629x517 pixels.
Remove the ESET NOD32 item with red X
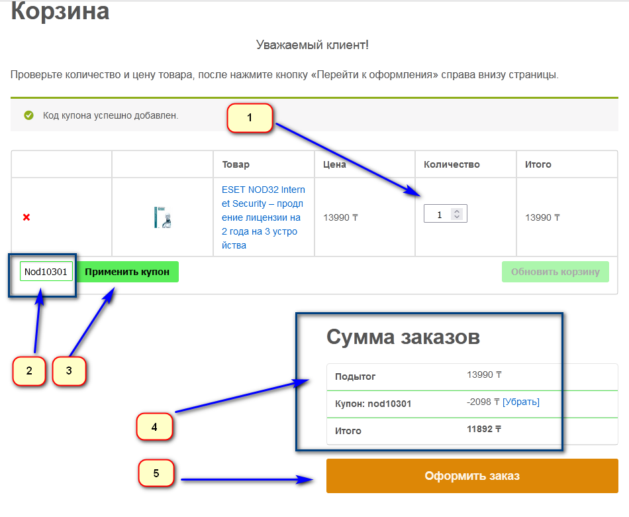point(26,217)
